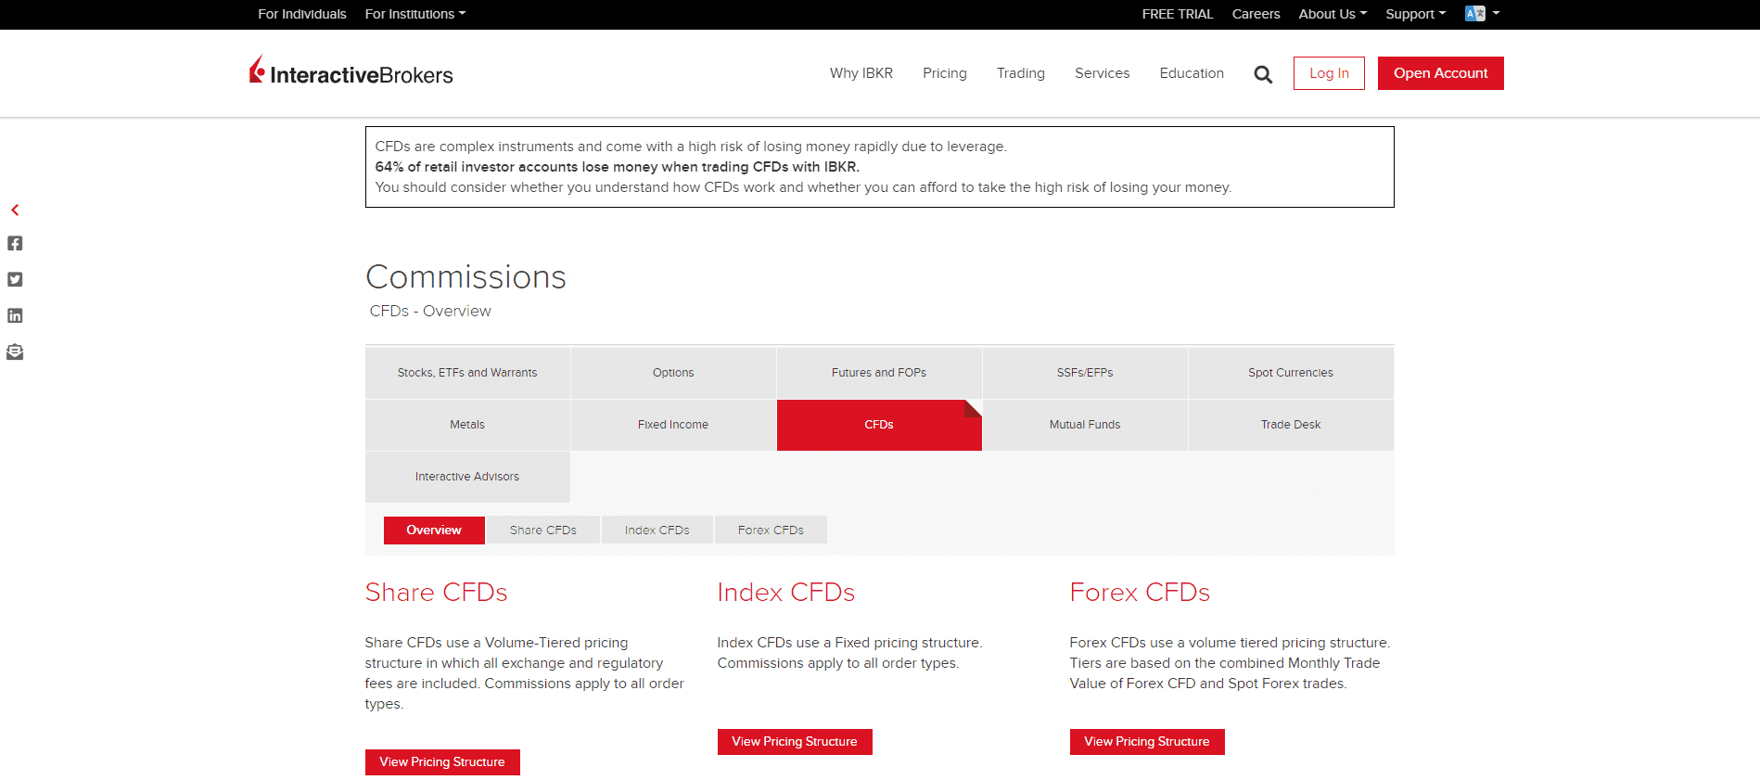The width and height of the screenshot is (1760, 780).
Task: Select the Trade Desk tab
Action: (x=1291, y=425)
